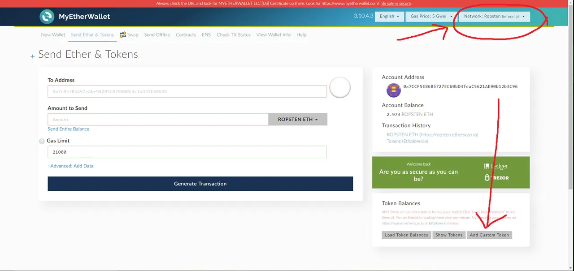Screen dimensions: 574x271
Task: Go to the New Wallet tab
Action: point(53,34)
